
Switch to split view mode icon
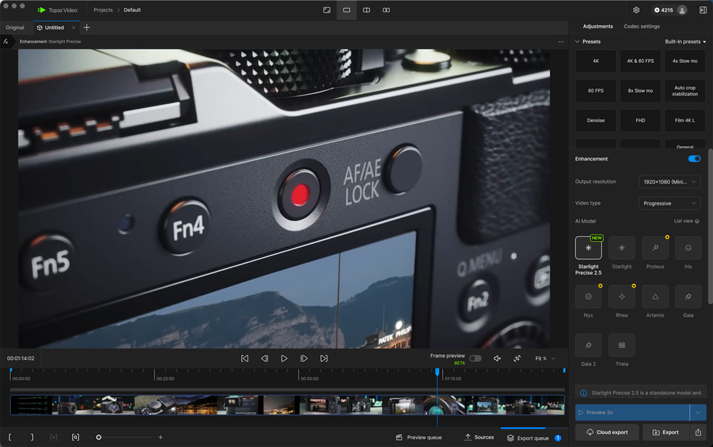pyautogui.click(x=366, y=10)
